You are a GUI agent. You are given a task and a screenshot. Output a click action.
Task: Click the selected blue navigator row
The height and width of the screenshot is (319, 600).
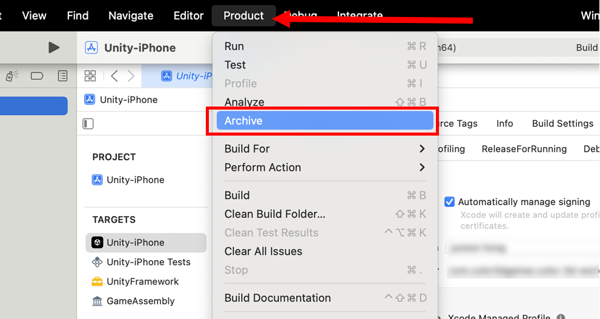pyautogui.click(x=34, y=106)
